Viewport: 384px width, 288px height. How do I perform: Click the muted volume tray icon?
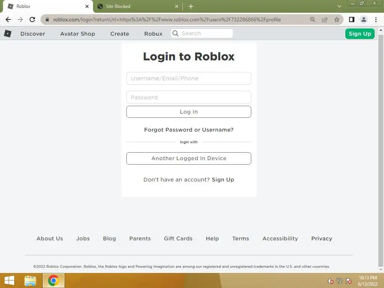(x=331, y=281)
